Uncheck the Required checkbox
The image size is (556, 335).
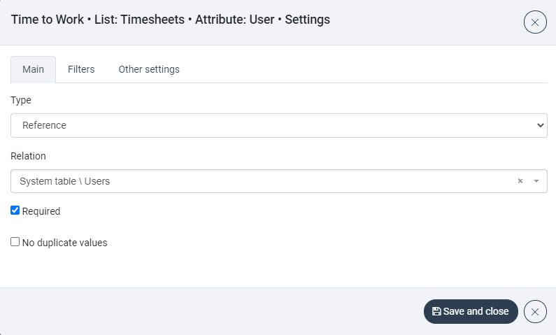[x=15, y=211]
